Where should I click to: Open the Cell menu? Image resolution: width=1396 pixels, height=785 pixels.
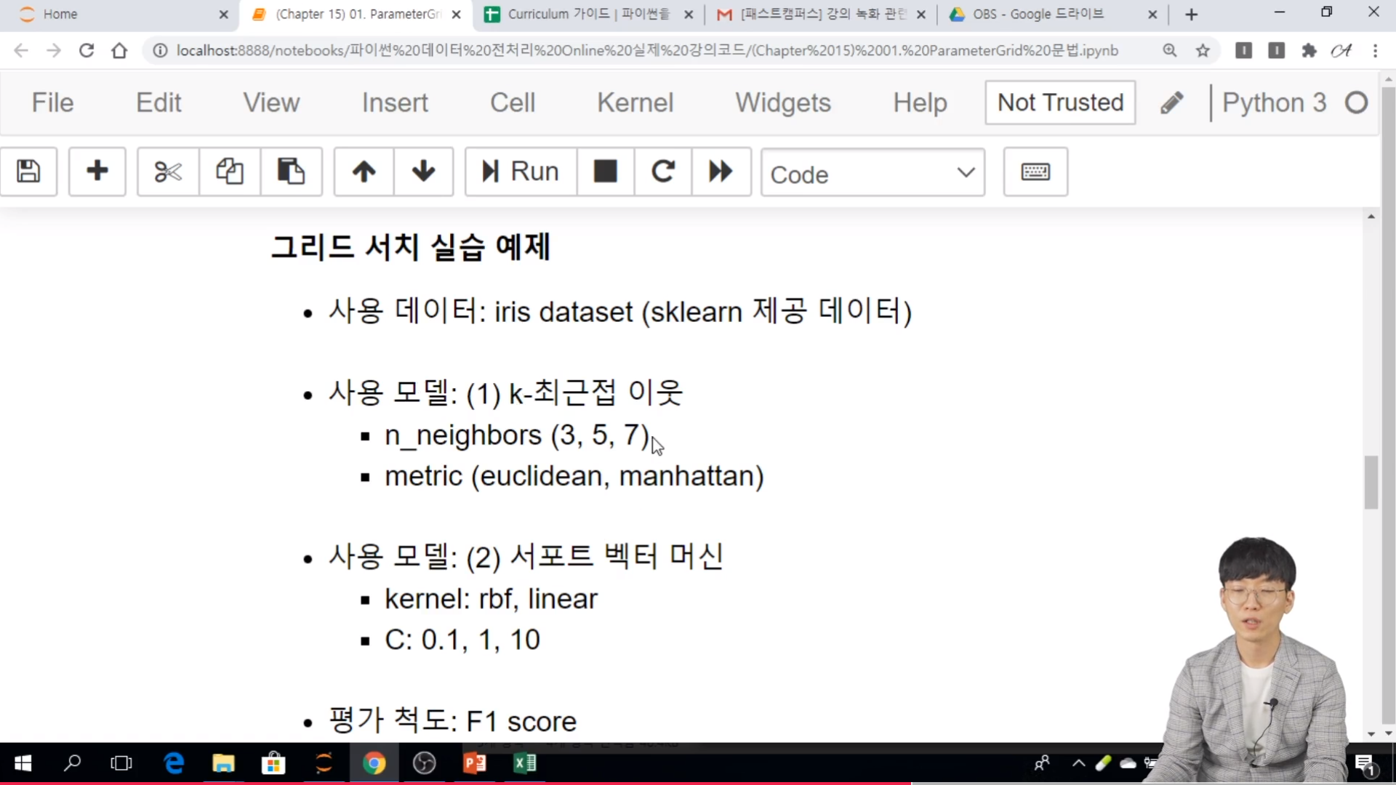512,102
